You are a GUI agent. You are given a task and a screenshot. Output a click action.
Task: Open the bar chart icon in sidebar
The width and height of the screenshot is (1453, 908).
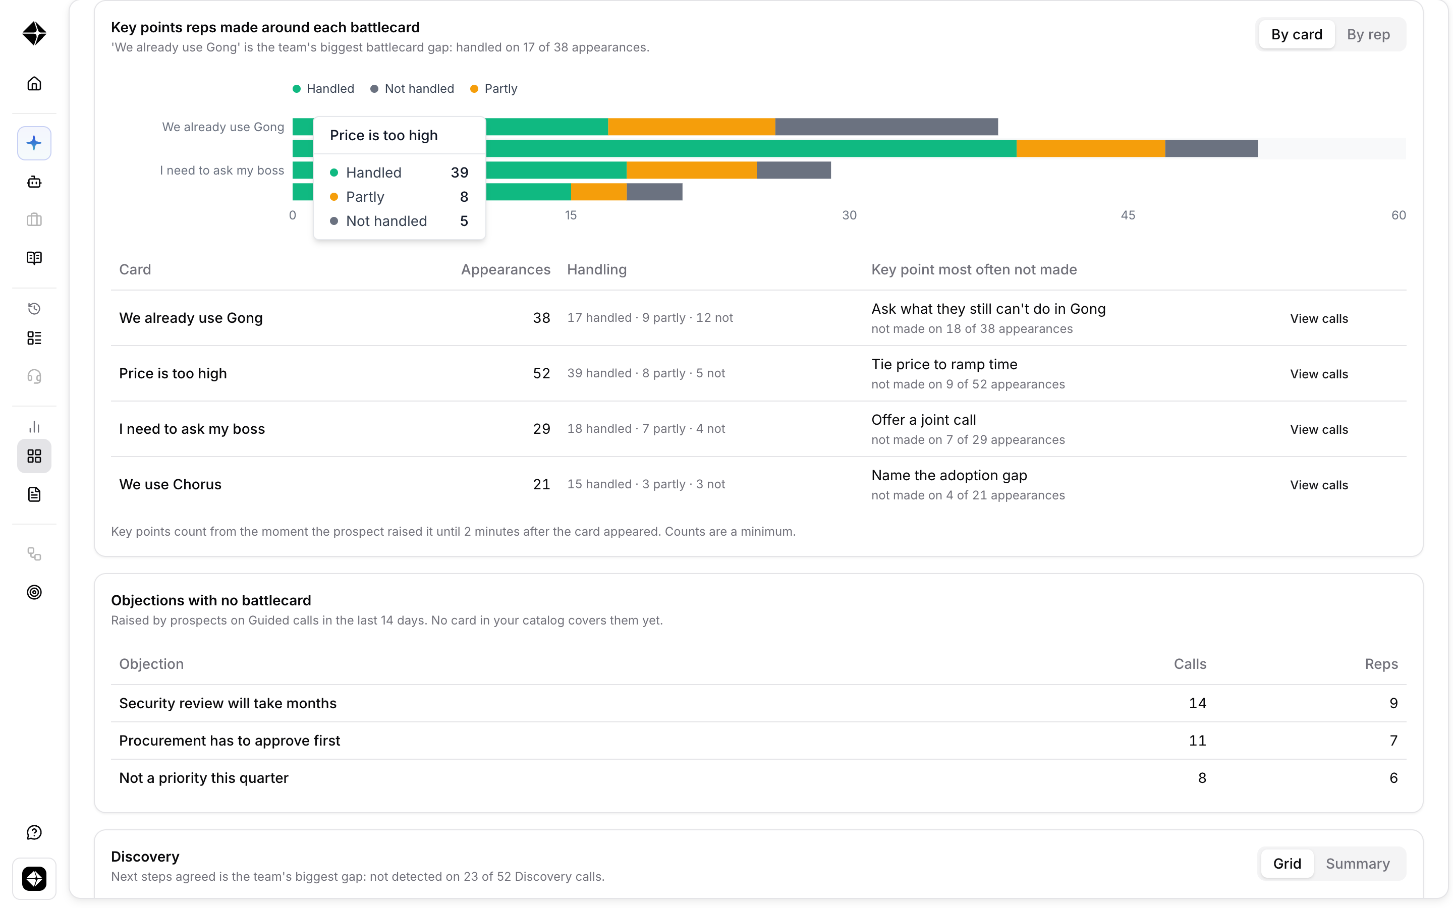coord(34,427)
